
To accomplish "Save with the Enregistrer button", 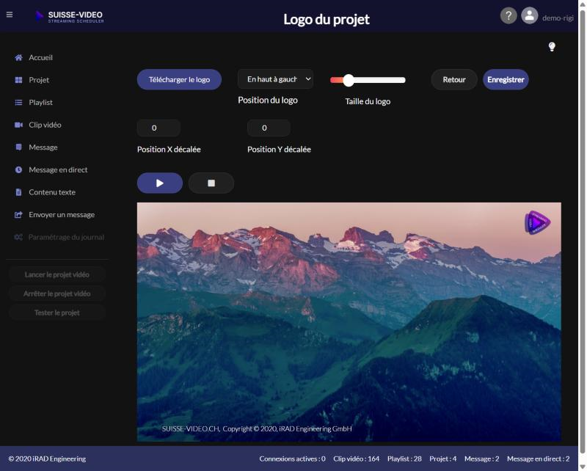I will point(506,79).
